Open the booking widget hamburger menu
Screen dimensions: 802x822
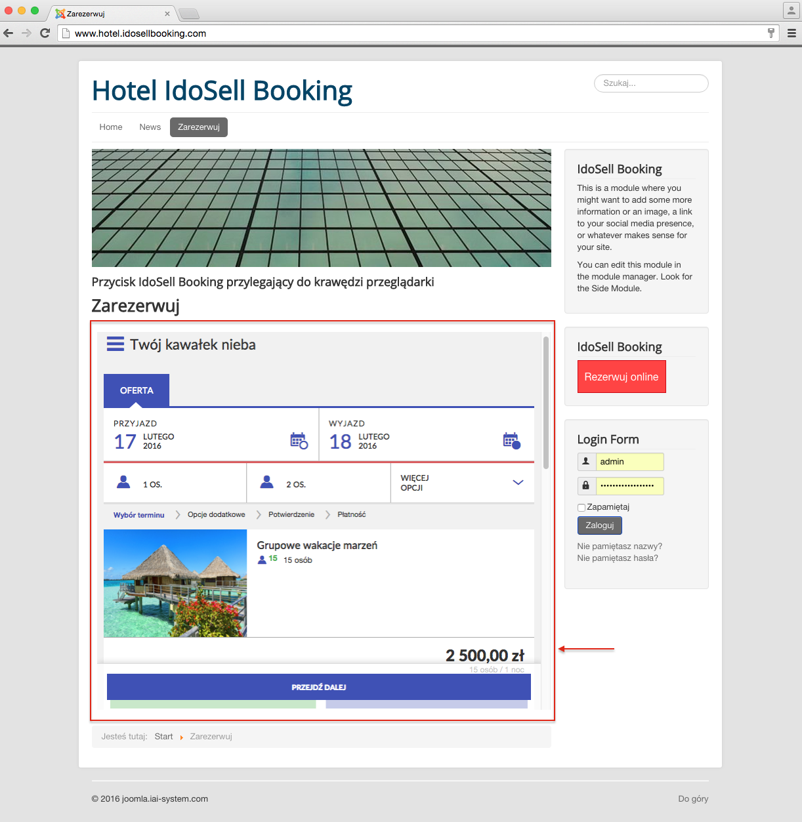pyautogui.click(x=116, y=344)
